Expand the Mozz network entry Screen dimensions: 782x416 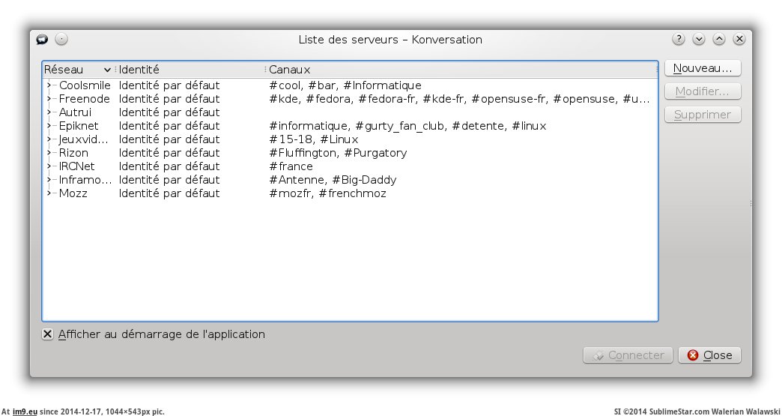point(49,193)
